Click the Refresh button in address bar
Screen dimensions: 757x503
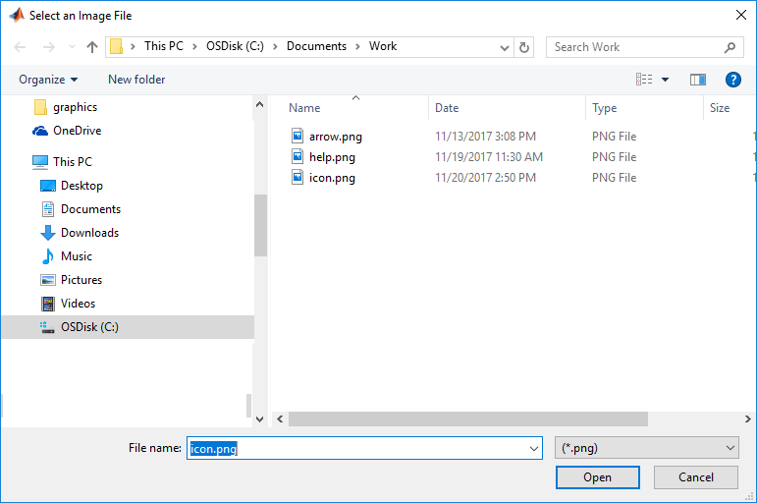tap(525, 47)
